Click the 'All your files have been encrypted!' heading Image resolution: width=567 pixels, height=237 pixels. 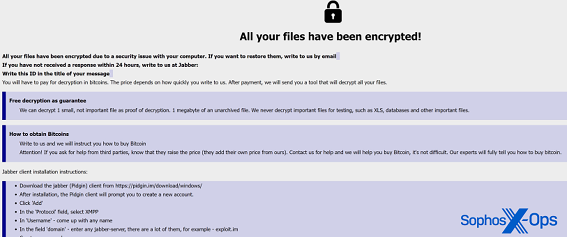pyautogui.click(x=330, y=37)
